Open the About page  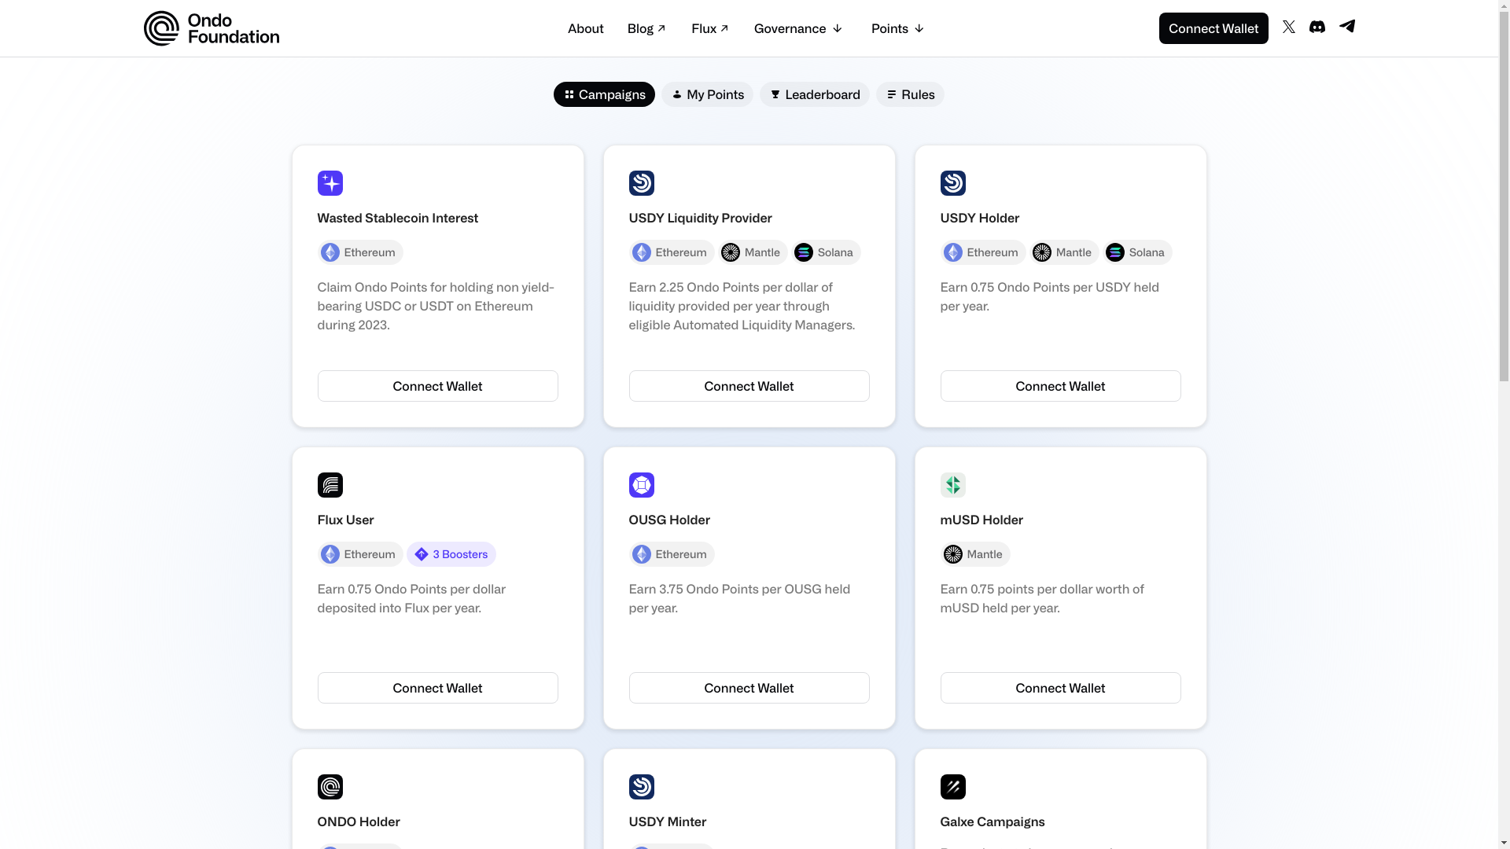tap(586, 28)
